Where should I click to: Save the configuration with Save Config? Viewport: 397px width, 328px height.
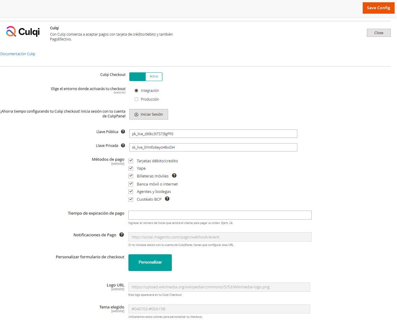click(378, 8)
